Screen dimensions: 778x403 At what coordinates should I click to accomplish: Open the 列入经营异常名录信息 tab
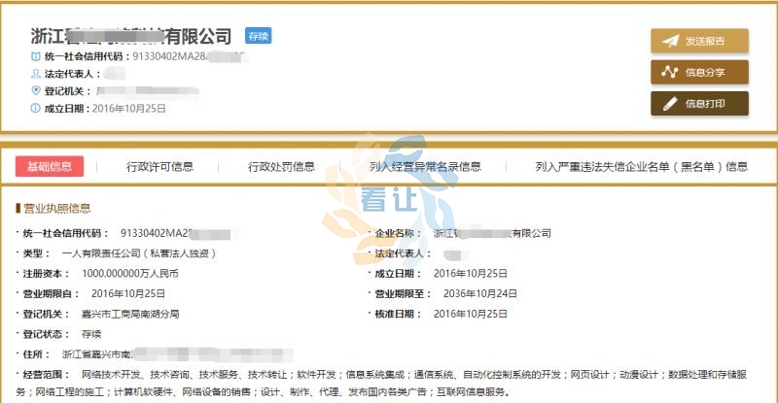(x=425, y=166)
